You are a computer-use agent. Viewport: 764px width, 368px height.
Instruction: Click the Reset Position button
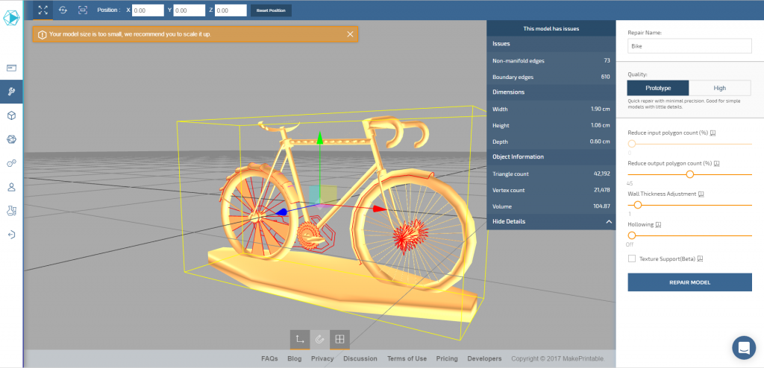coord(271,10)
